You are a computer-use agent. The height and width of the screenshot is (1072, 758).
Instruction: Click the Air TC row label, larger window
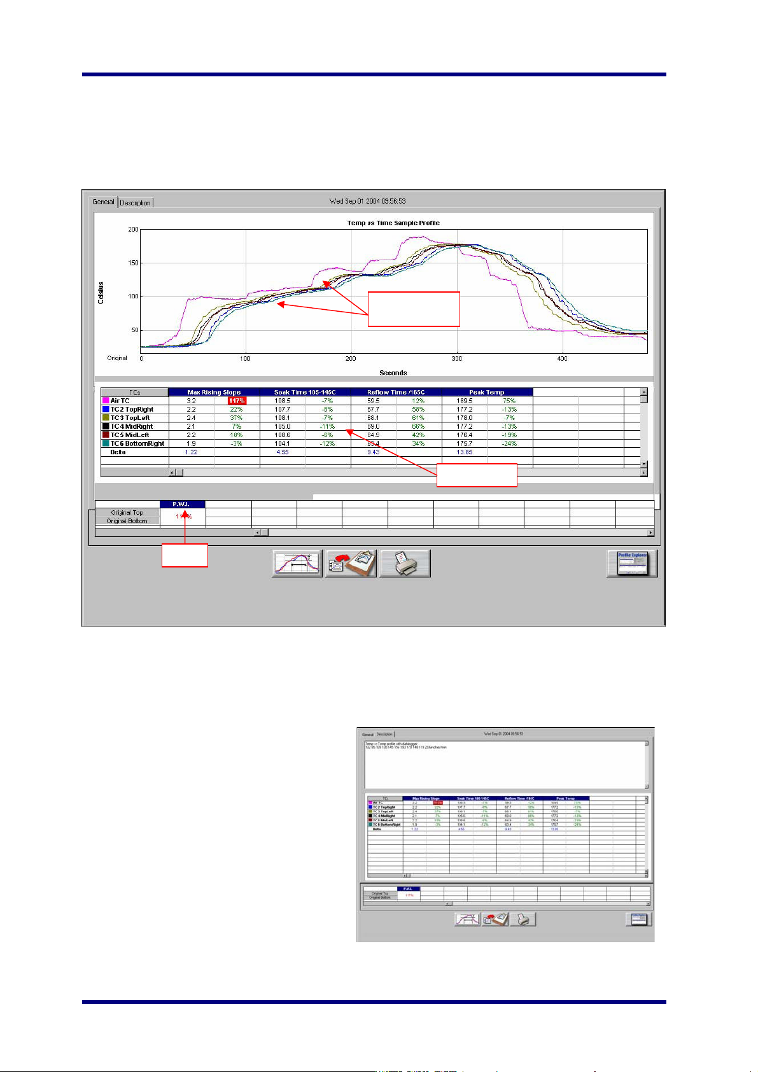pos(120,401)
